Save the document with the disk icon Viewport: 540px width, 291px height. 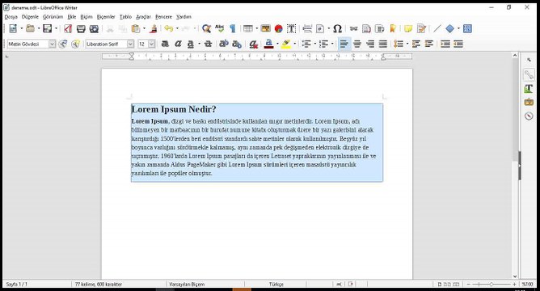coord(47,28)
